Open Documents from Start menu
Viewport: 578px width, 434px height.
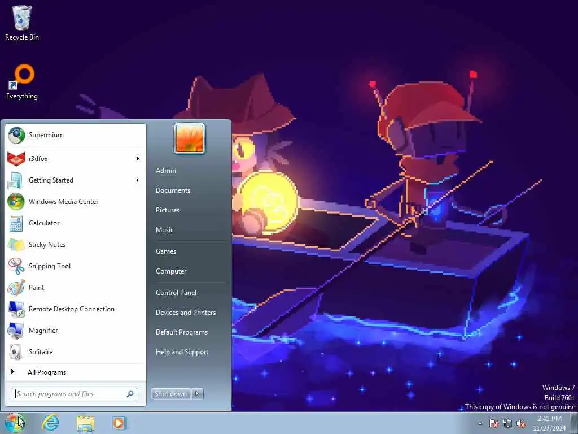pyautogui.click(x=173, y=190)
